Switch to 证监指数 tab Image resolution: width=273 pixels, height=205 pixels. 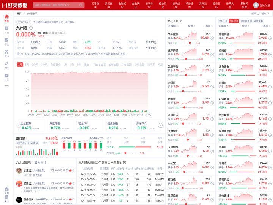pyautogui.click(x=258, y=21)
